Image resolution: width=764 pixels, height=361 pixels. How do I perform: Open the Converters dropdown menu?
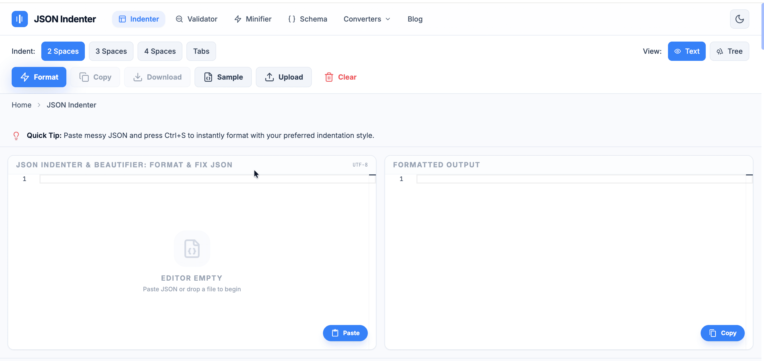367,19
